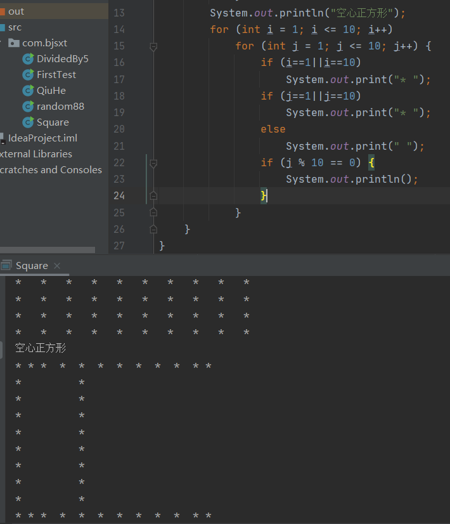Select the IdeaProject.iml file
This screenshot has height=524, width=450.
click(42, 138)
